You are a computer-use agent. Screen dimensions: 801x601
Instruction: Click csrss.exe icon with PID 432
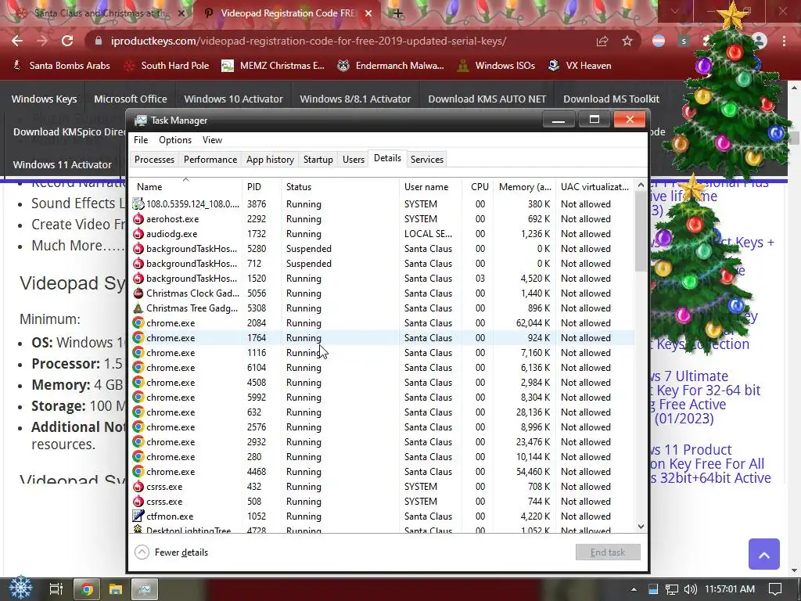(138, 487)
